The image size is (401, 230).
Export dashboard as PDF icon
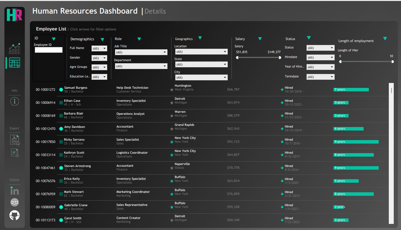pyautogui.click(x=15, y=140)
